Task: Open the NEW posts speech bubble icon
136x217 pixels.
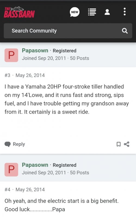Action: (x=75, y=12)
